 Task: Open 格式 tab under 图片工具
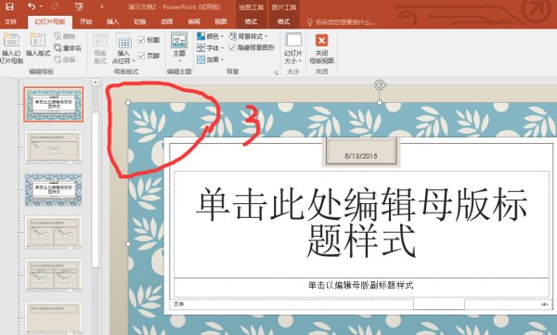pyautogui.click(x=283, y=21)
